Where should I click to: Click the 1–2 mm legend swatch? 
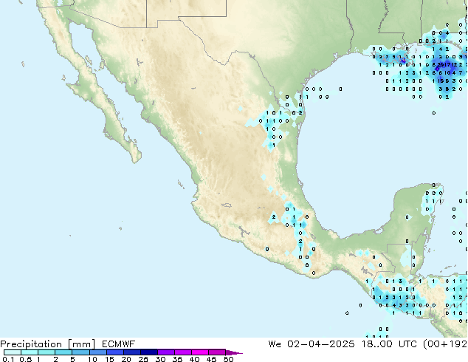[x=47, y=352]
